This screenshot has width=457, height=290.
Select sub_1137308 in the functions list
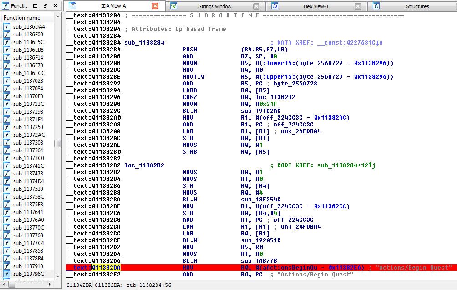28,143
